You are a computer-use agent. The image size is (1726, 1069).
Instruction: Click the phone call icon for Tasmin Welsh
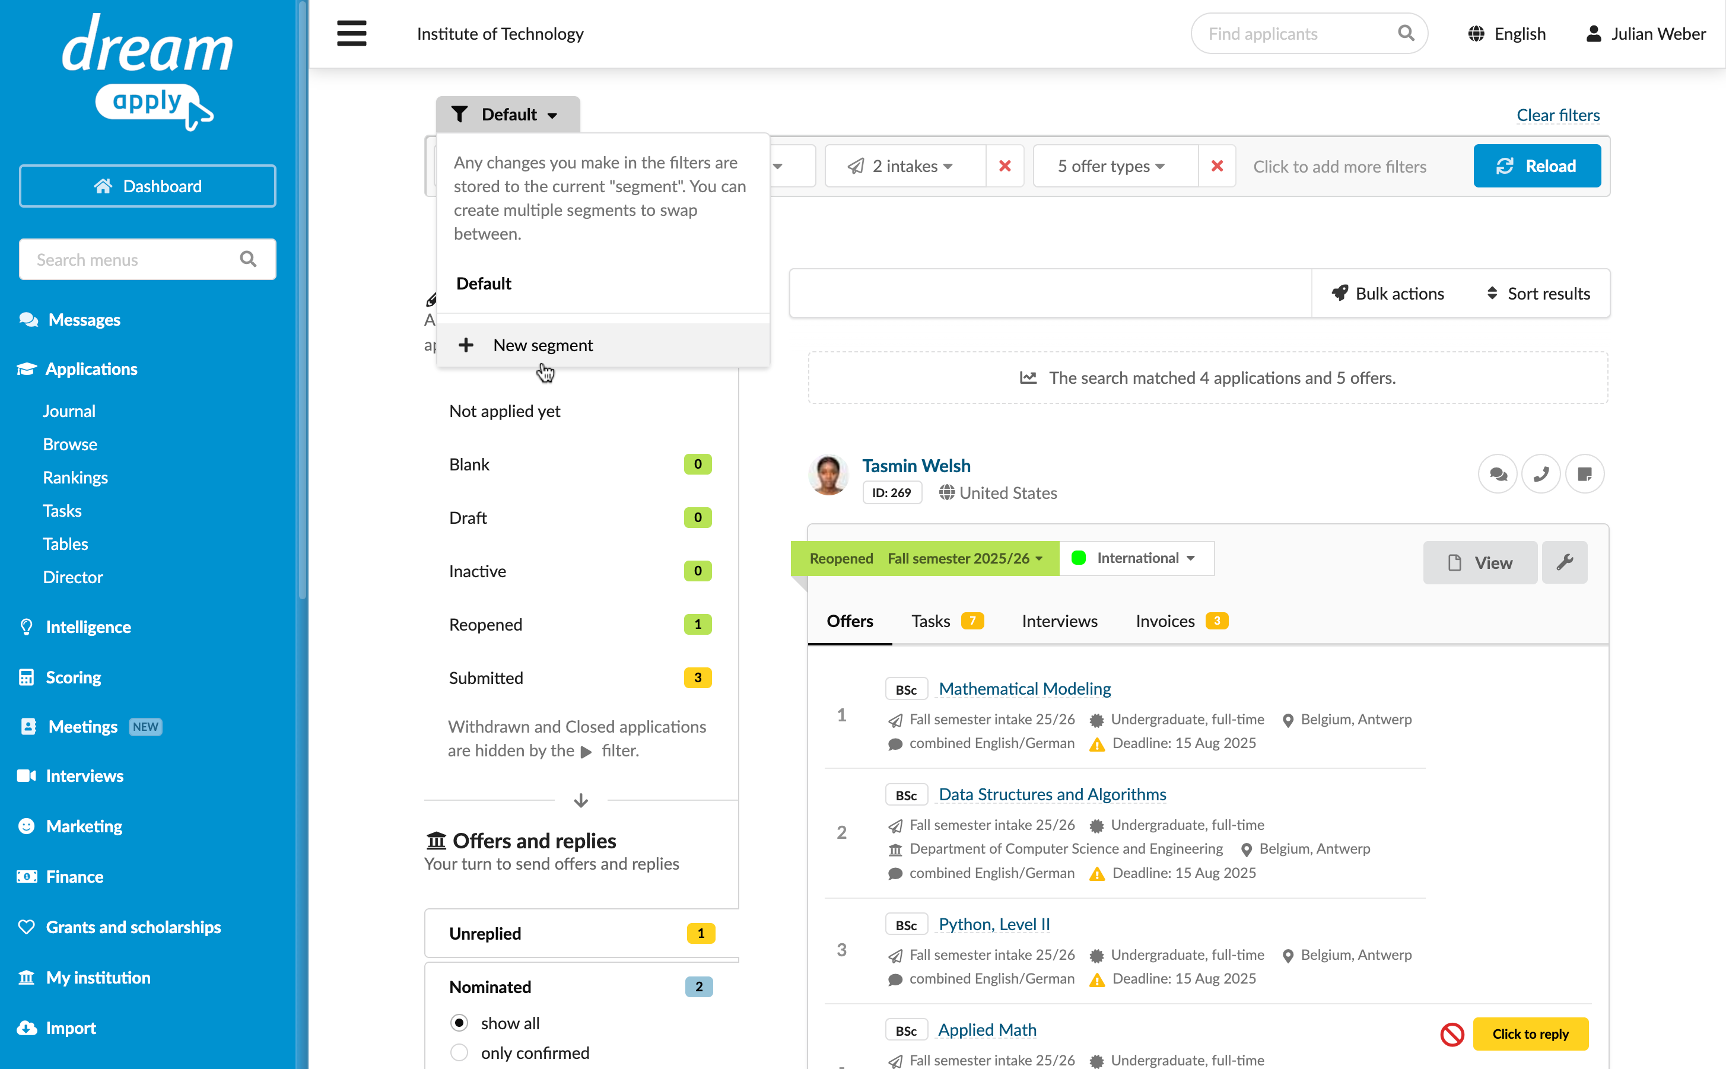coord(1541,474)
